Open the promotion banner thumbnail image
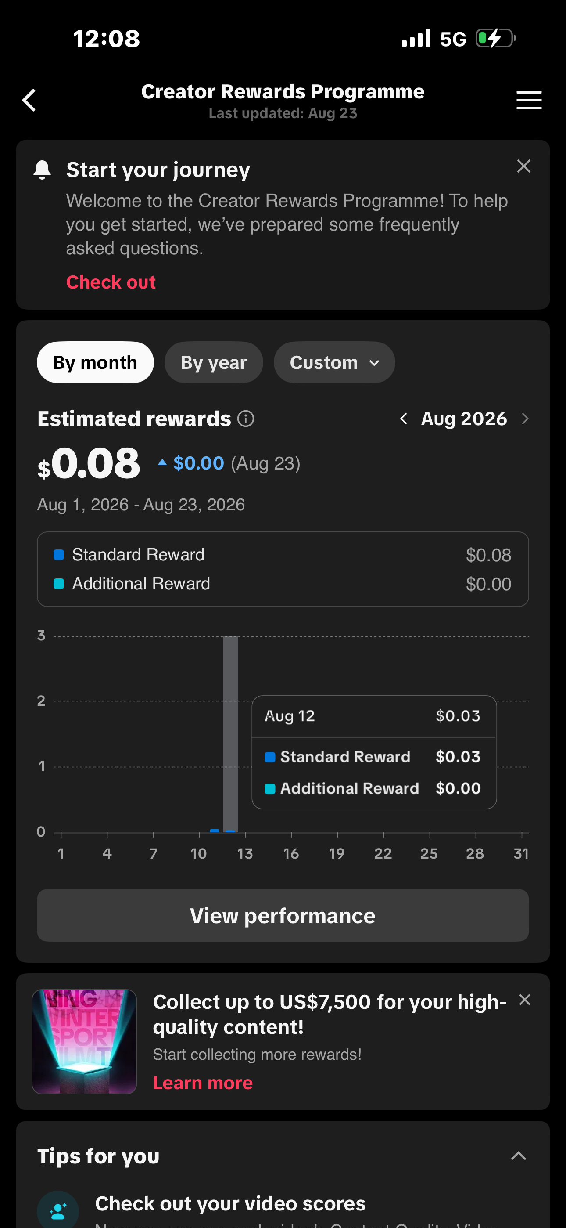This screenshot has width=566, height=1228. tap(84, 1042)
